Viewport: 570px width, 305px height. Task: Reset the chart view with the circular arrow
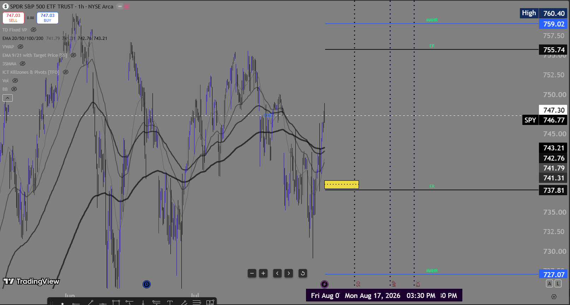click(303, 273)
